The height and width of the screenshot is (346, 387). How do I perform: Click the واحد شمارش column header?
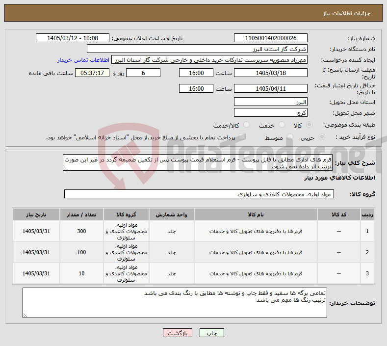tap(171, 214)
